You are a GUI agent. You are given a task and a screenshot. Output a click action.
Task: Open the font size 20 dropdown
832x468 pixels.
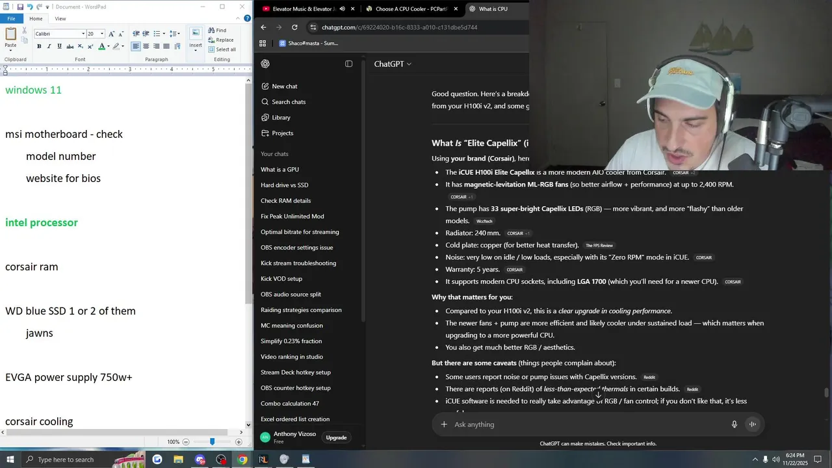click(x=102, y=34)
